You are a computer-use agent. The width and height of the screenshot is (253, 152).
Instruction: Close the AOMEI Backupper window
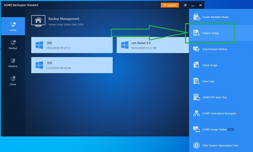(200, 5)
